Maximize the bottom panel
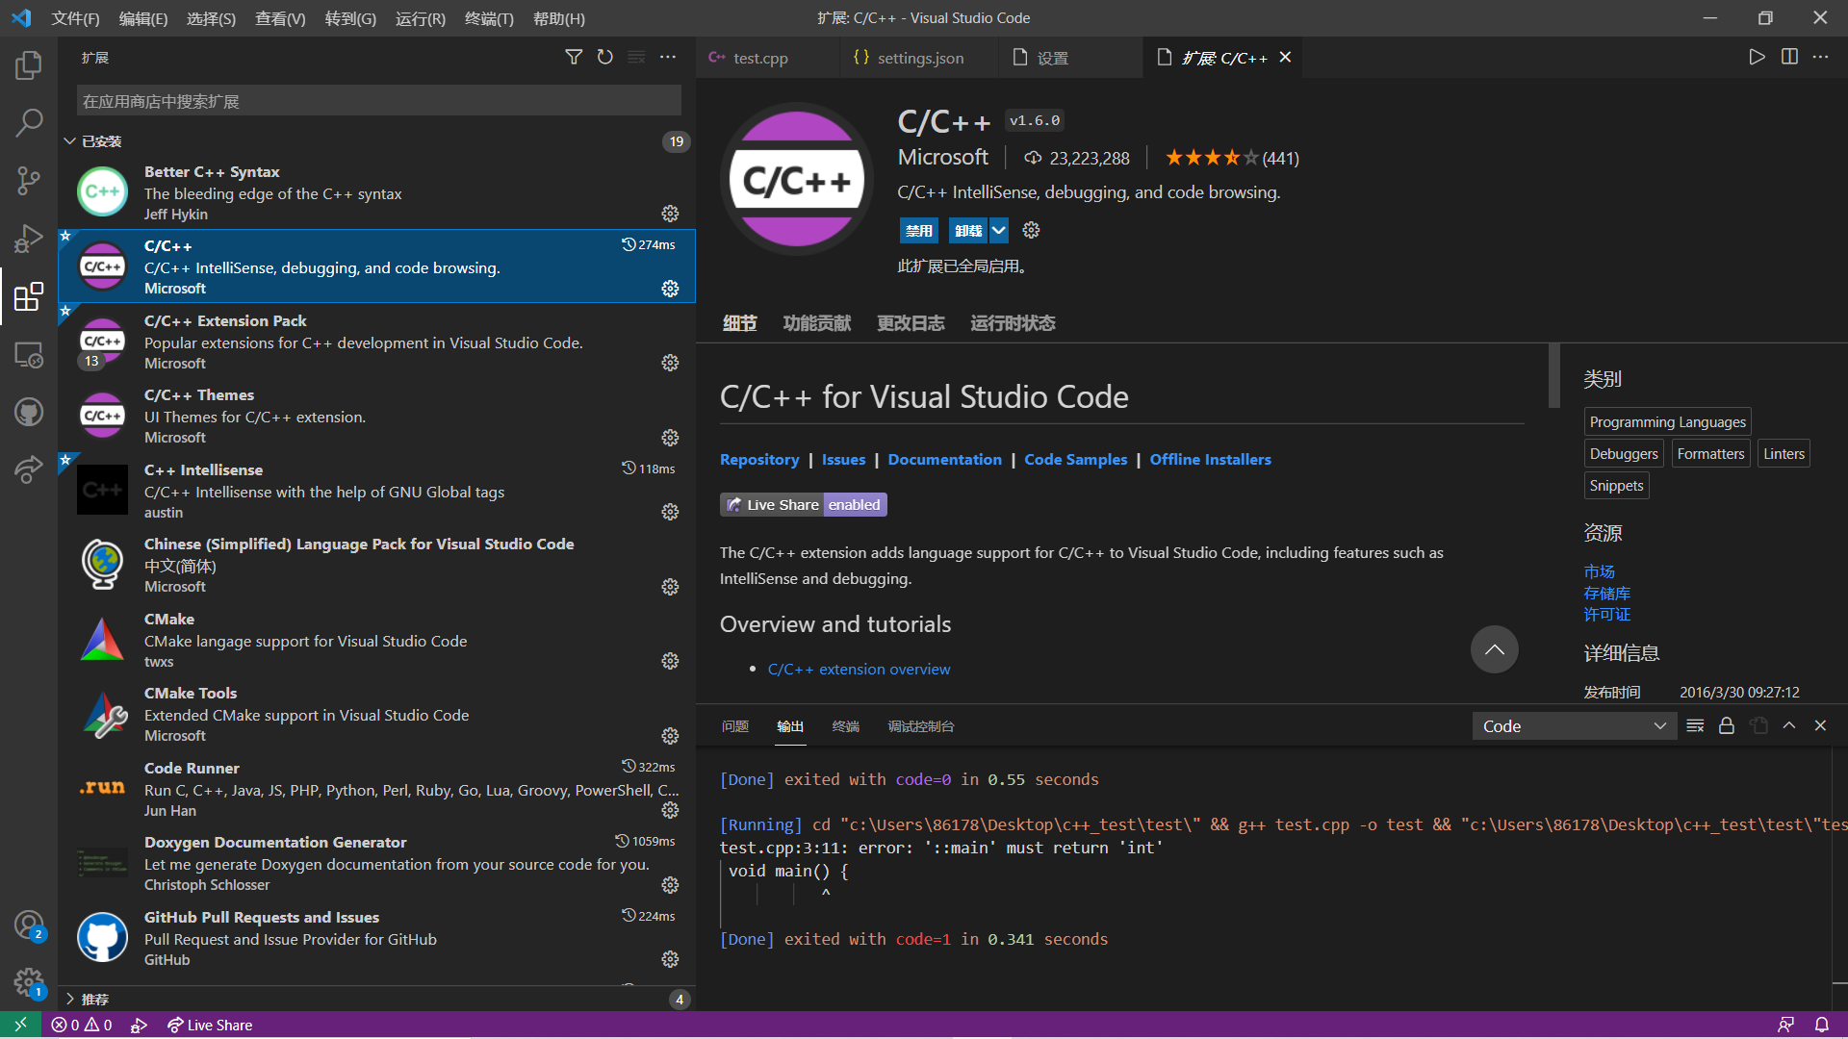The width and height of the screenshot is (1848, 1039). coord(1789,726)
